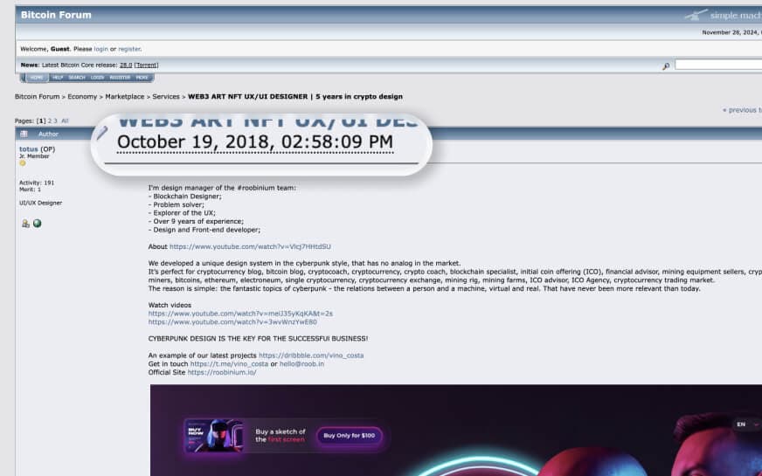Open the EN language dropdown in banner
The image size is (762, 476).
point(747,424)
